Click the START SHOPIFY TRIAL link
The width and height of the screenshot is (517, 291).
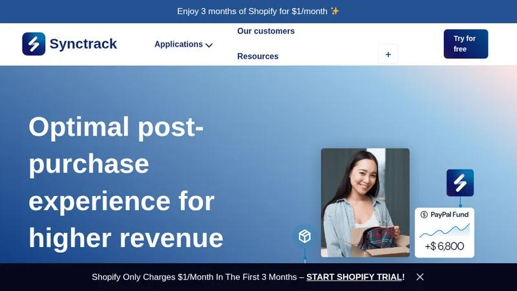coord(354,277)
